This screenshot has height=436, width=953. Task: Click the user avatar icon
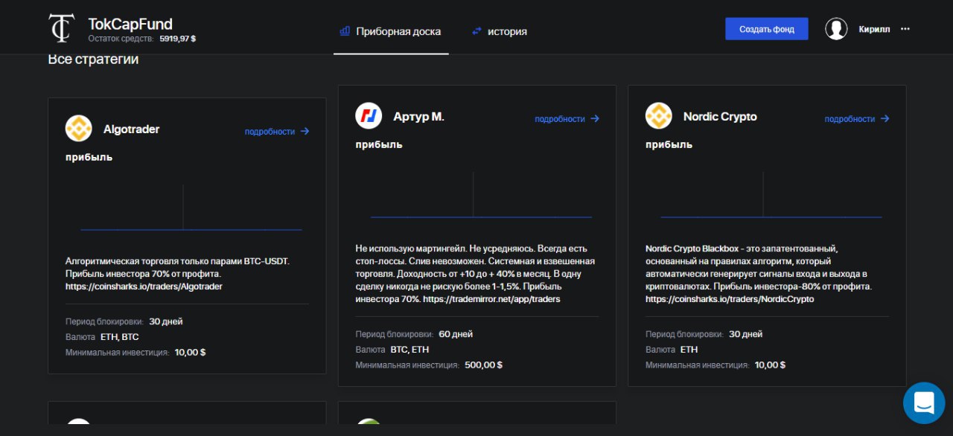[x=836, y=29]
